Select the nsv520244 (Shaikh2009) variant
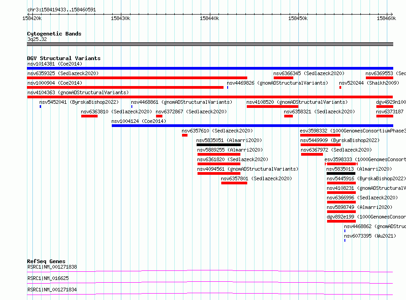Screen dimensions: 406x300 [x=369, y=83]
